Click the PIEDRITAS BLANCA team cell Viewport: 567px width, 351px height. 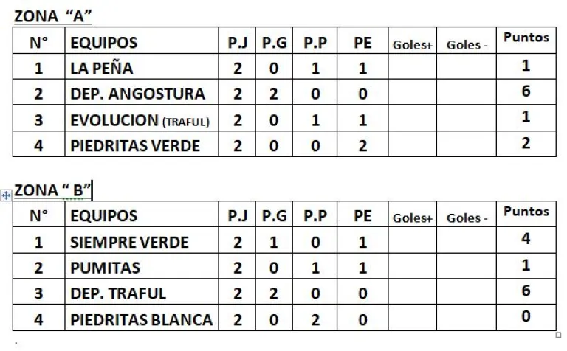141,320
